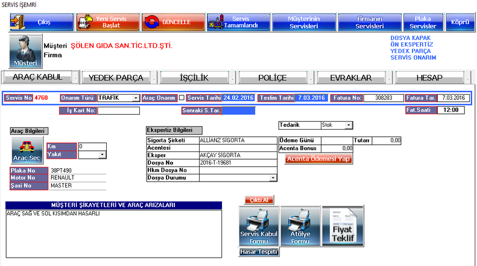This screenshot has width=477, height=266.
Task: Click the Acenta Ödemesi Yap button
Action: pyautogui.click(x=319, y=159)
